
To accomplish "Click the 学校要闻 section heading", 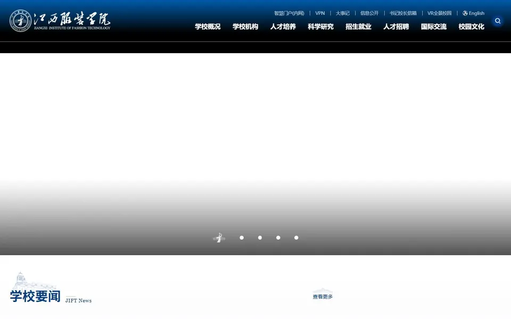I will [35, 296].
